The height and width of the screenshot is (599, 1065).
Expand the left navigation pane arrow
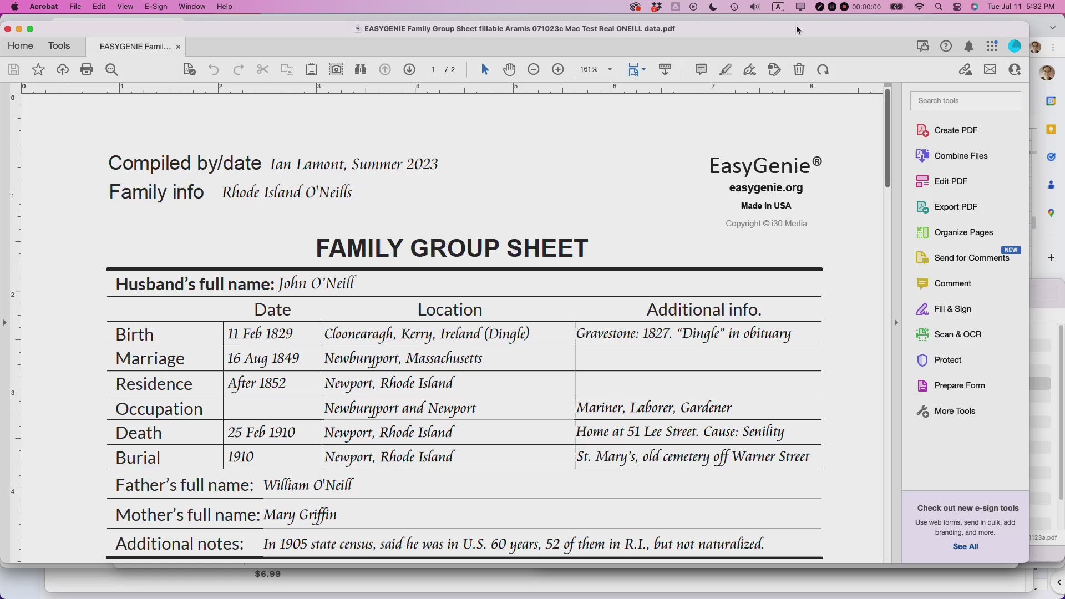point(5,322)
